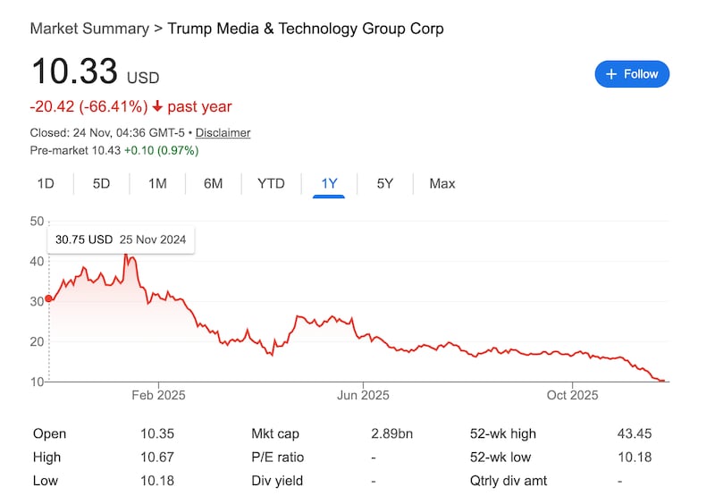715x504 pixels.
Task: Show the 6M price chart
Action: (x=213, y=184)
